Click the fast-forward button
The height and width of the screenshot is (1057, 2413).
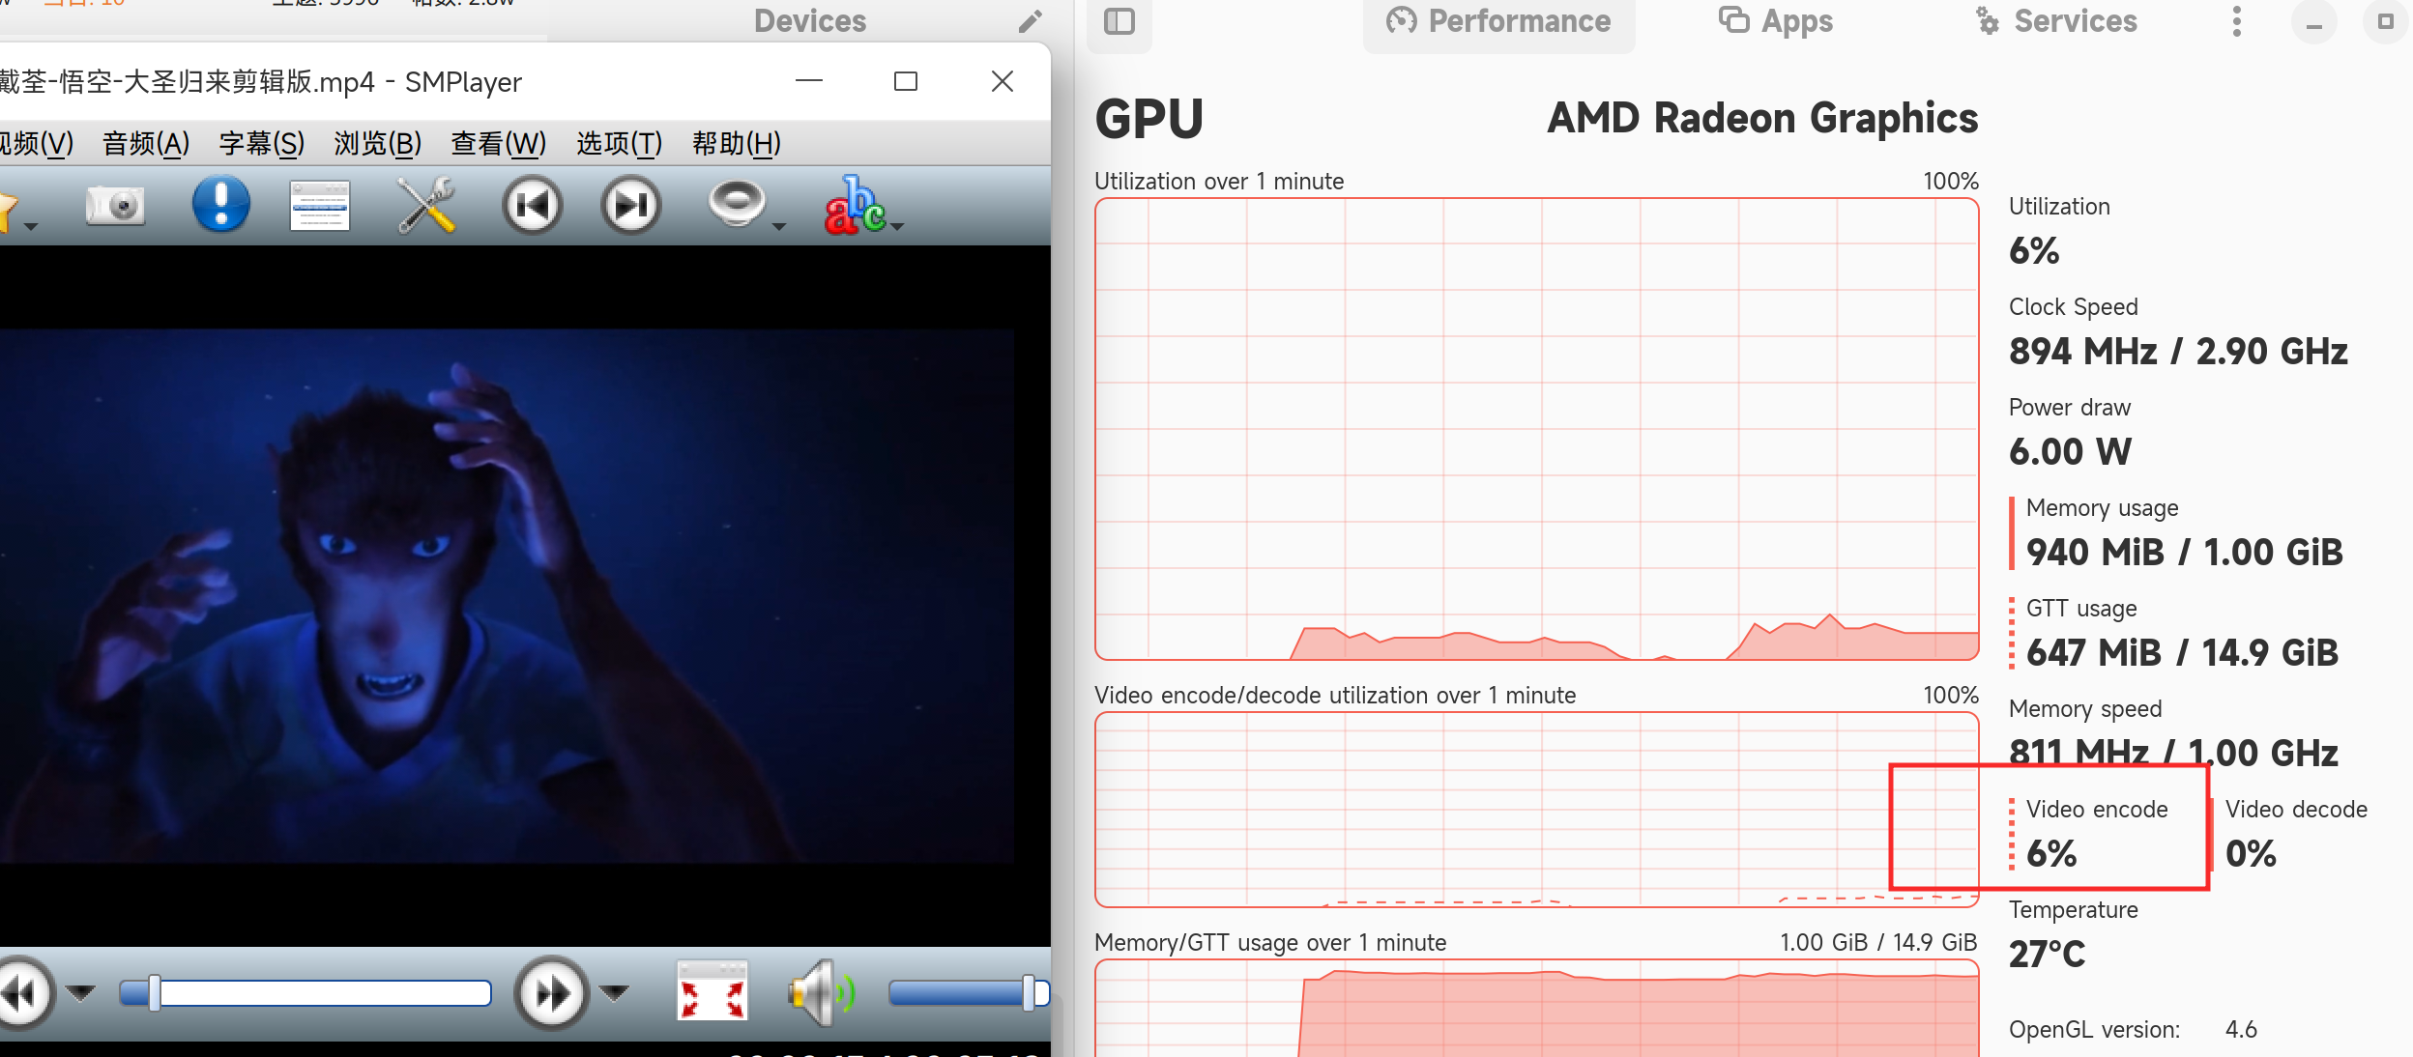[x=552, y=992]
